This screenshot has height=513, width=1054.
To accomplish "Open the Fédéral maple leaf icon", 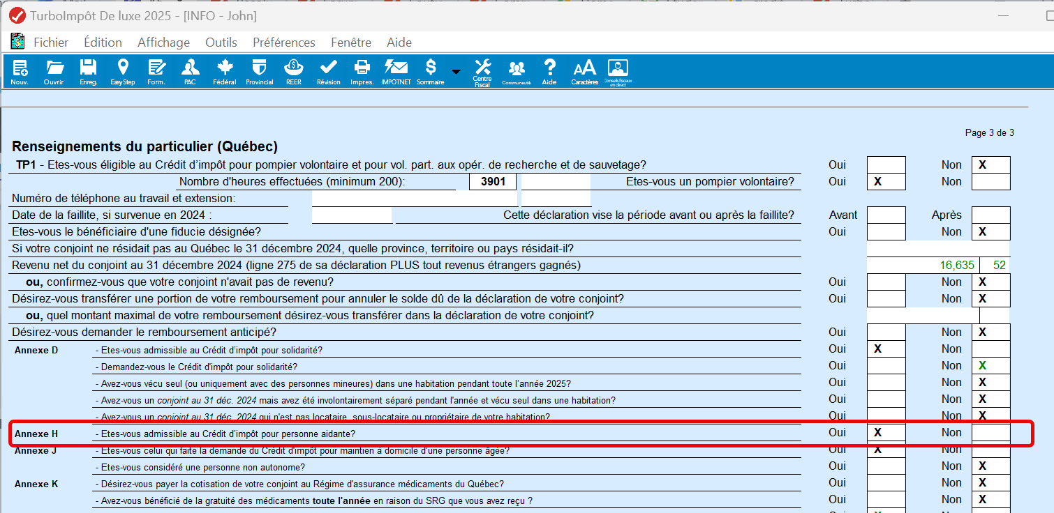I will (225, 72).
